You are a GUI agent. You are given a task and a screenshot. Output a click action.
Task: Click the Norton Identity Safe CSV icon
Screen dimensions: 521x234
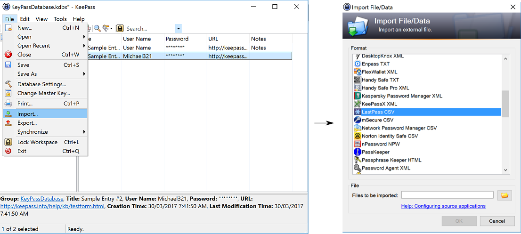click(x=358, y=136)
